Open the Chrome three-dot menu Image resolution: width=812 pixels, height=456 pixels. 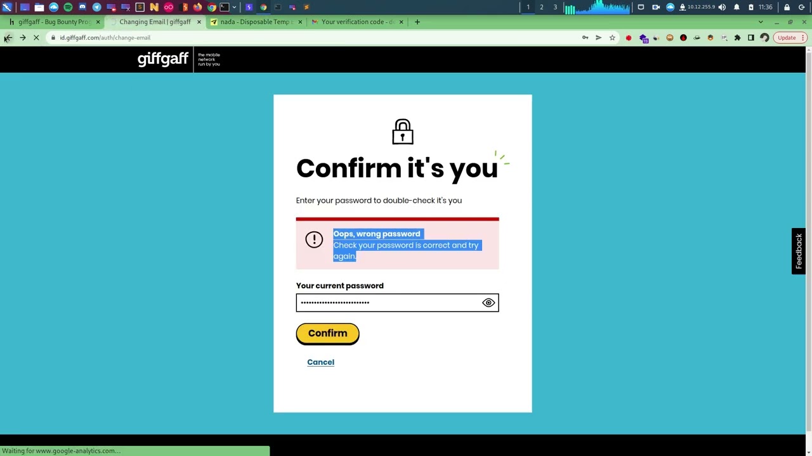point(803,37)
